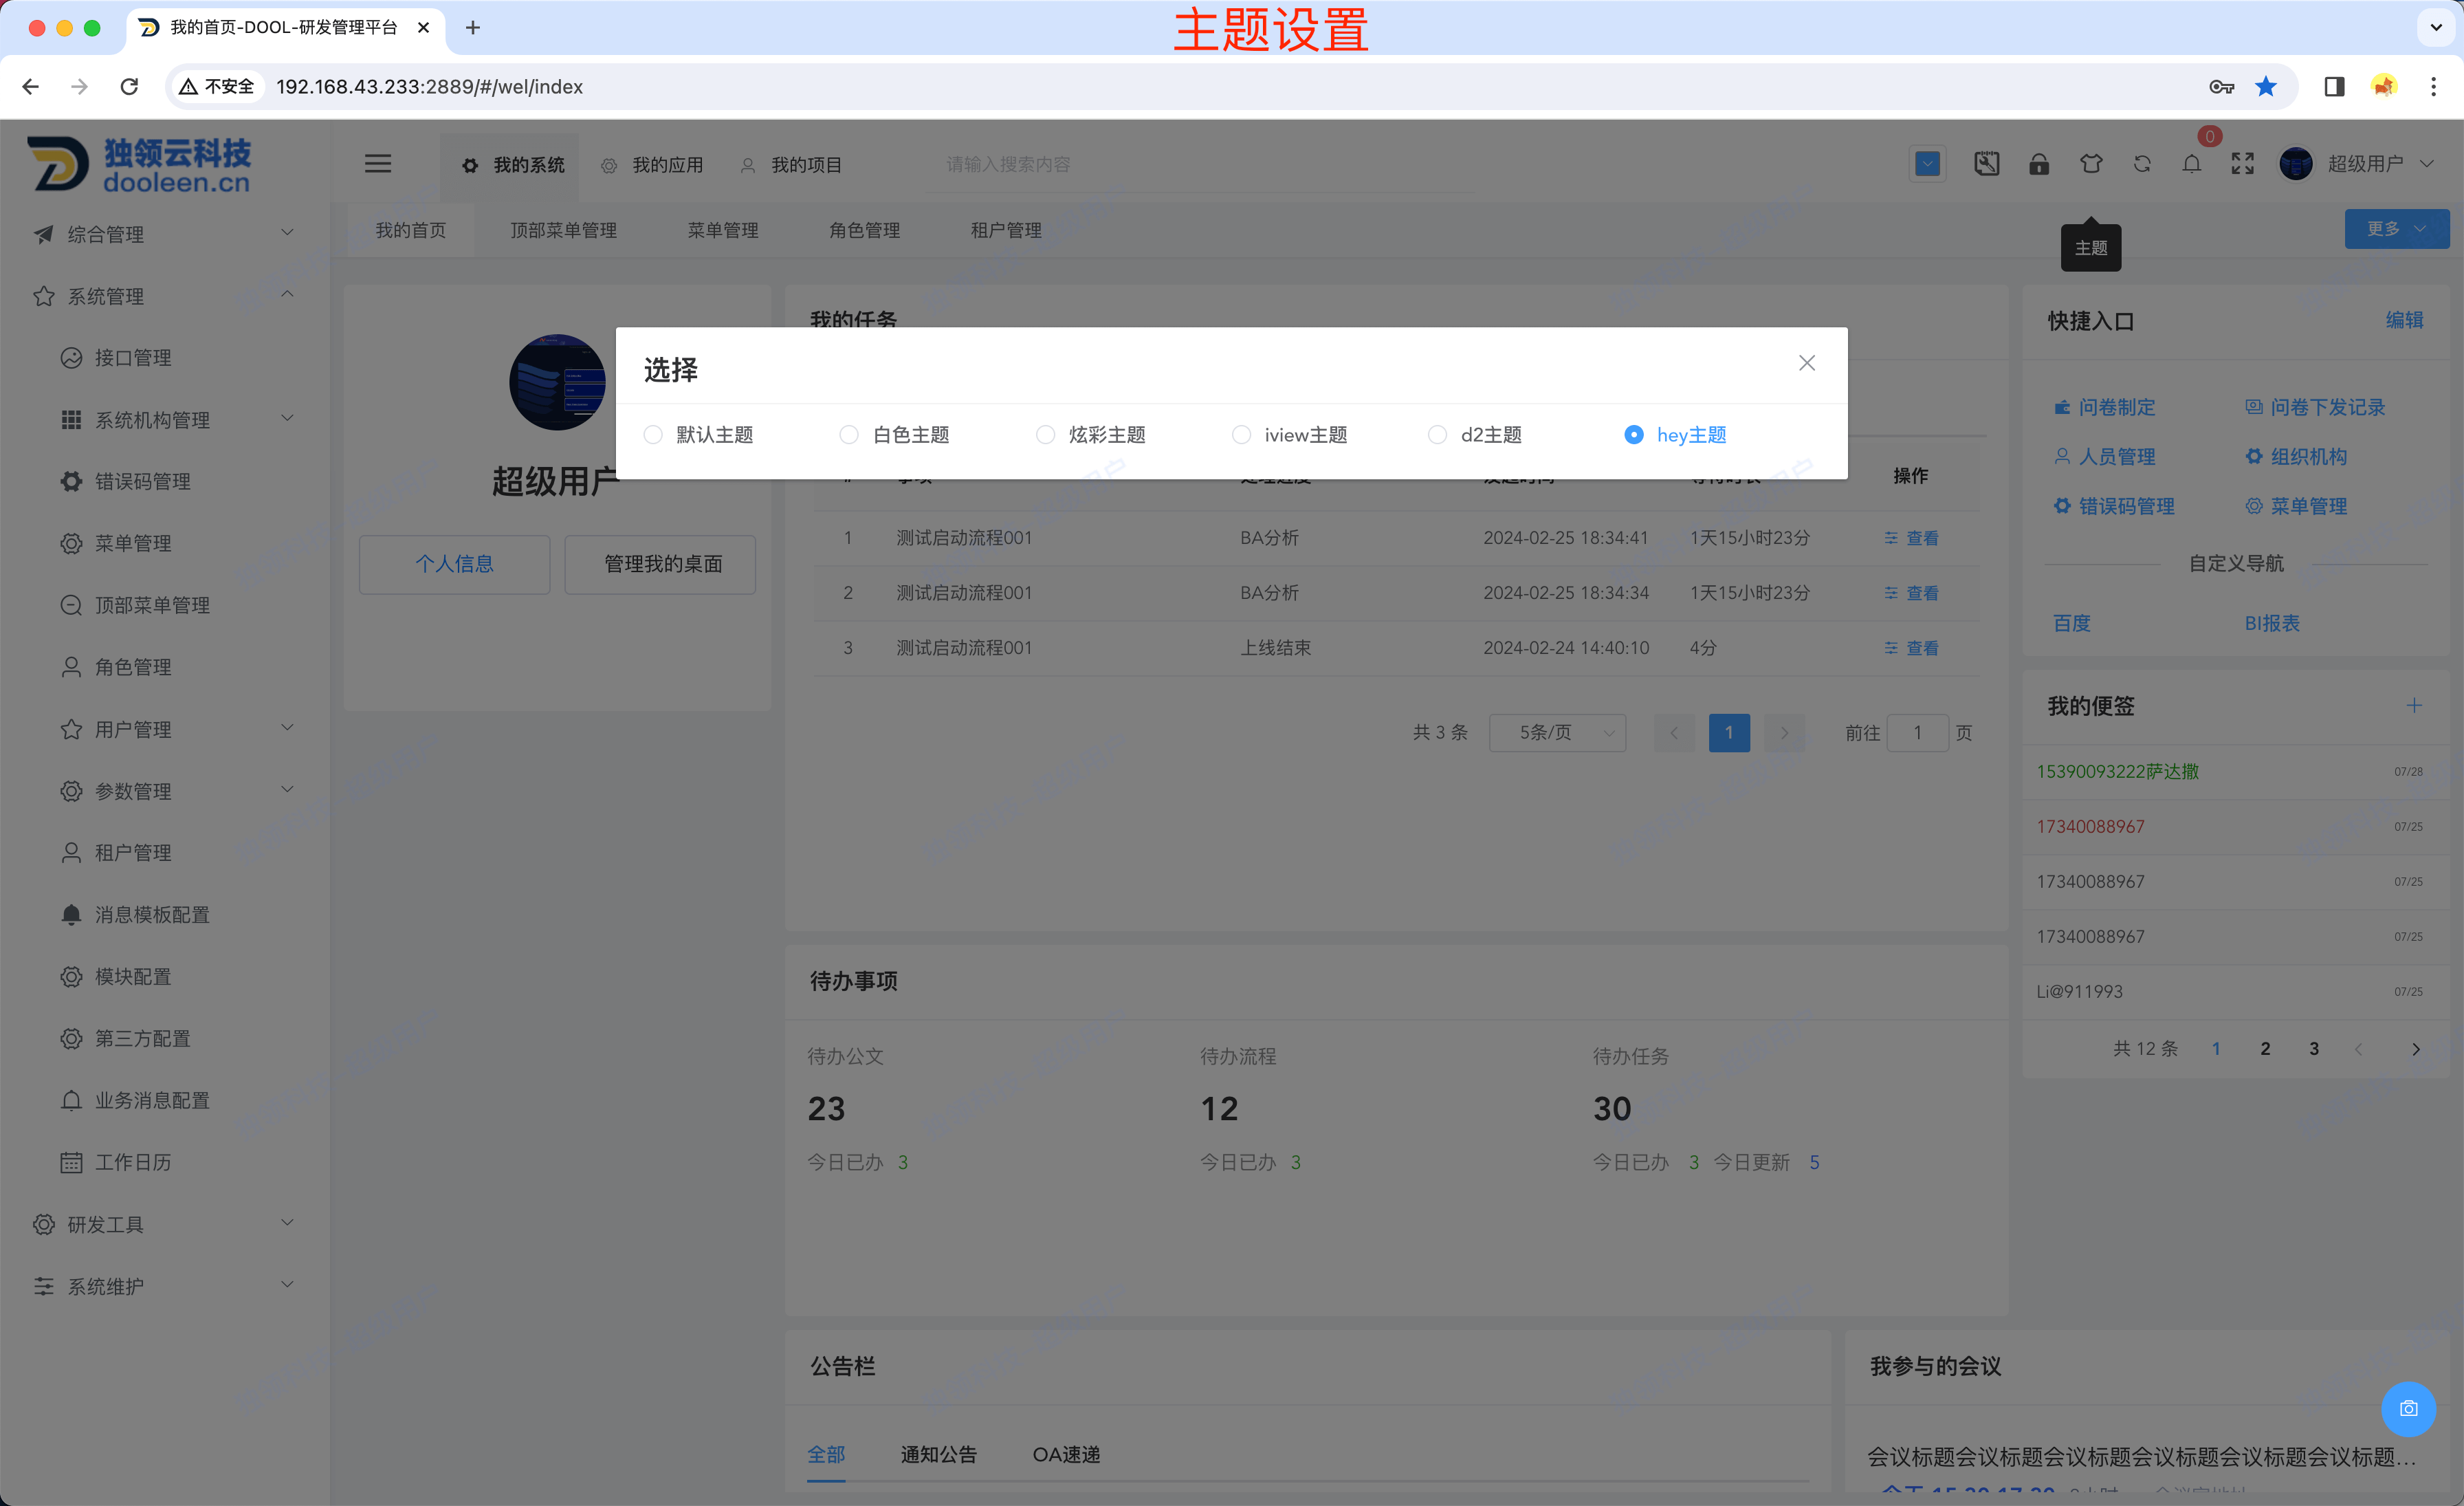Open the theme shirt icon in header
This screenshot has height=1506, width=2464.
2090,164
